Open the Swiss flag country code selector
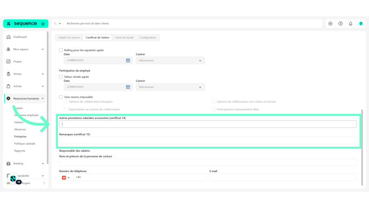The image size is (369, 208). tap(66, 177)
